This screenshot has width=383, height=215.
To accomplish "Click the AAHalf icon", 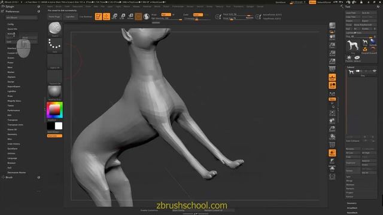I will [x=332, y=61].
